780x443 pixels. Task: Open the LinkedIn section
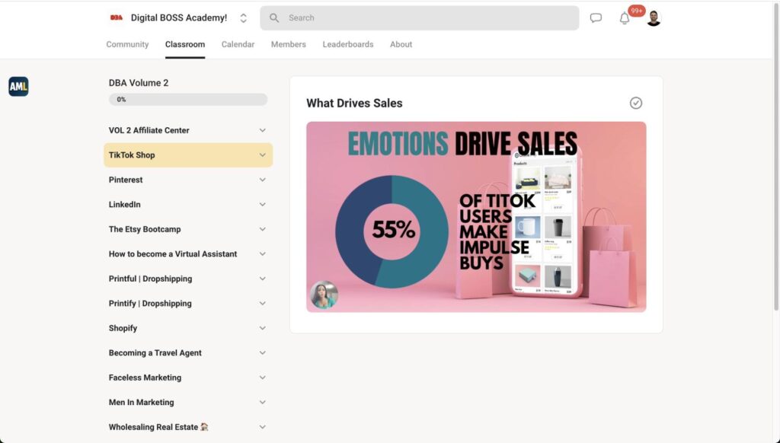point(188,204)
